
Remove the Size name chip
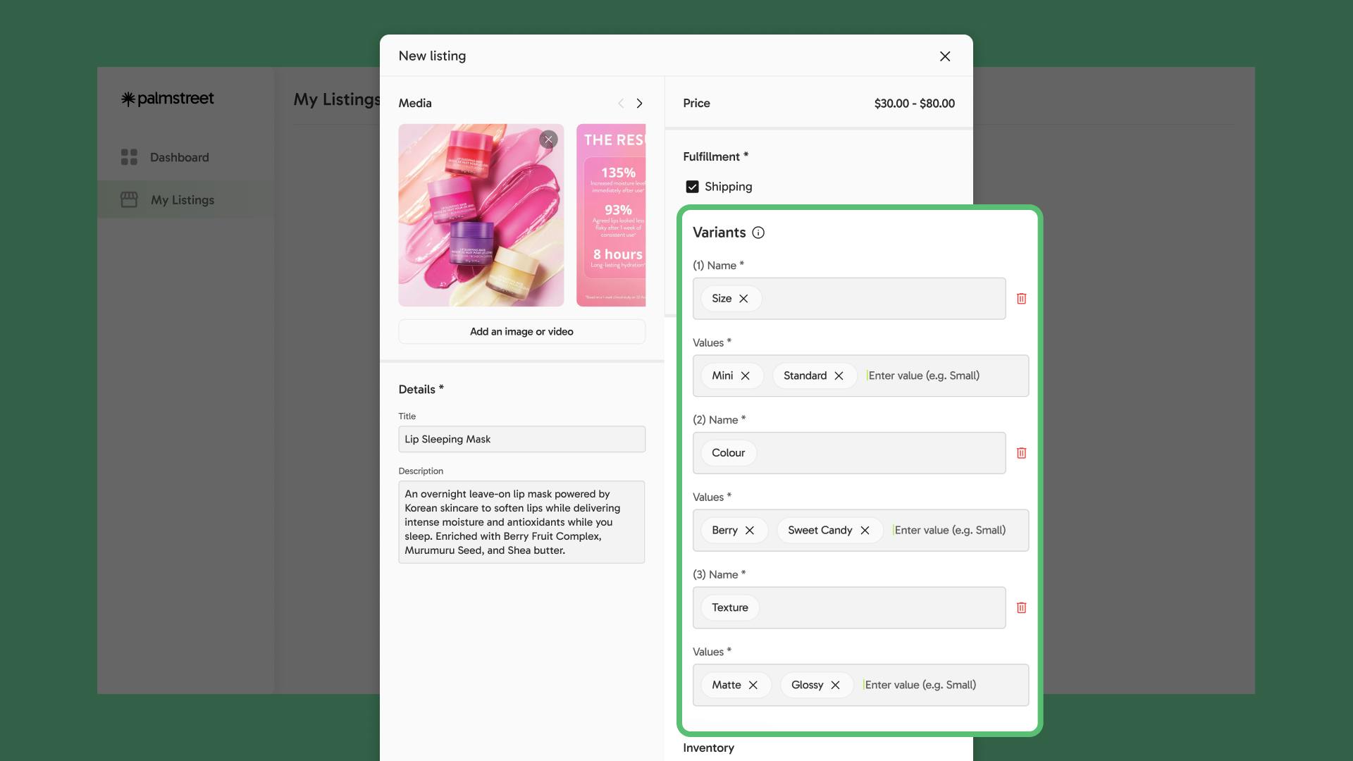click(743, 299)
